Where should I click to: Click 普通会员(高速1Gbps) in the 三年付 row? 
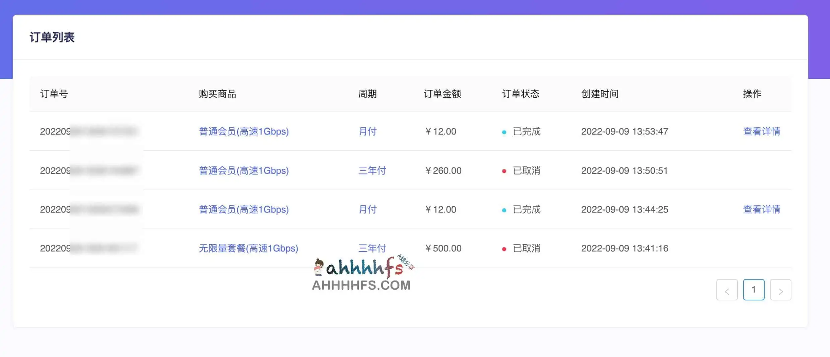[x=244, y=170]
